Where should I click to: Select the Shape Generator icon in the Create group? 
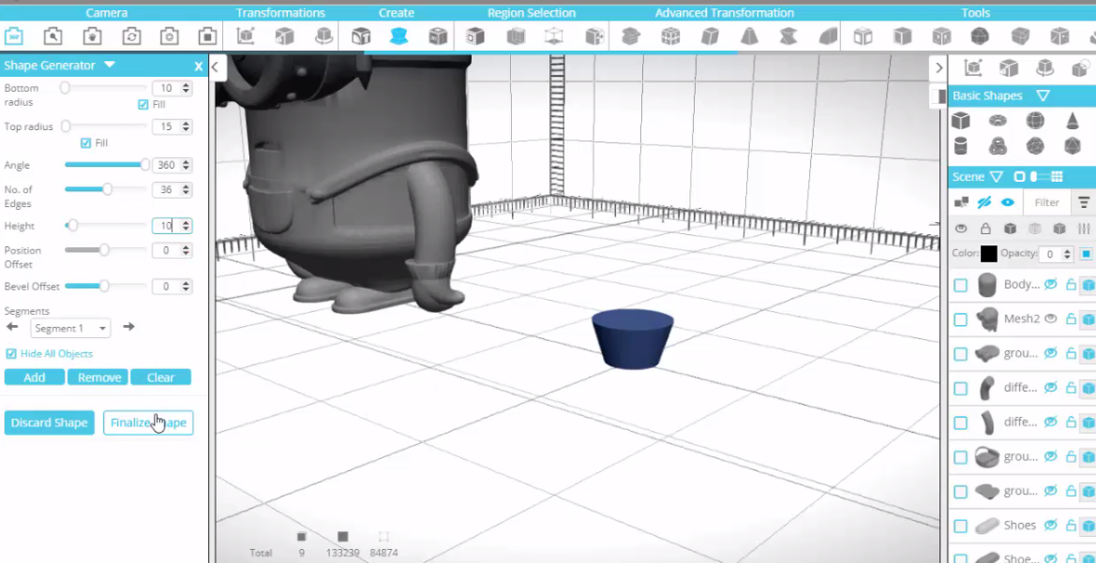398,36
